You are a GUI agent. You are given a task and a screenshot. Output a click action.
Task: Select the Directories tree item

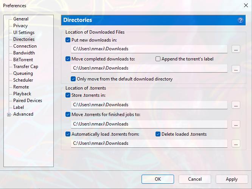pyautogui.click(x=24, y=39)
